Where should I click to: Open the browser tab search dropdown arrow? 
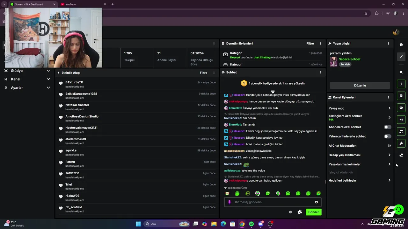pos(4,4)
